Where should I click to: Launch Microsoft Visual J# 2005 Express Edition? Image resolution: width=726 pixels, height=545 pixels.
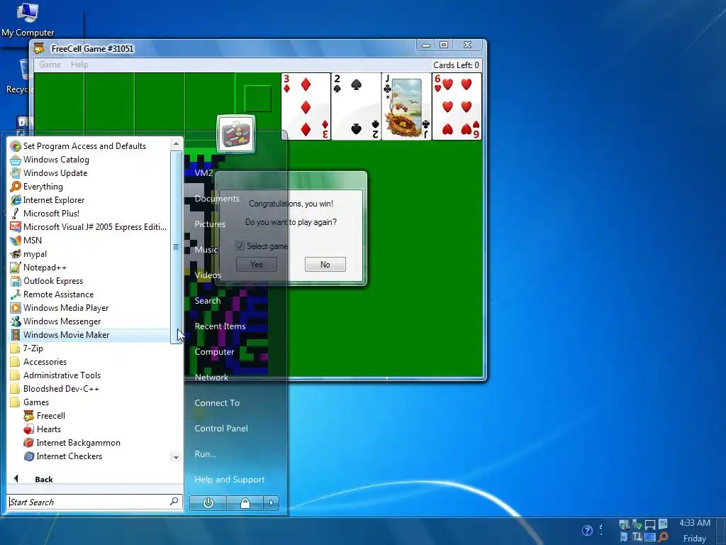point(89,226)
